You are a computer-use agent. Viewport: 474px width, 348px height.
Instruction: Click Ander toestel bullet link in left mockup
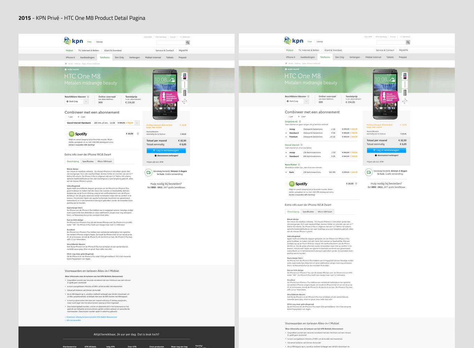click(72, 70)
